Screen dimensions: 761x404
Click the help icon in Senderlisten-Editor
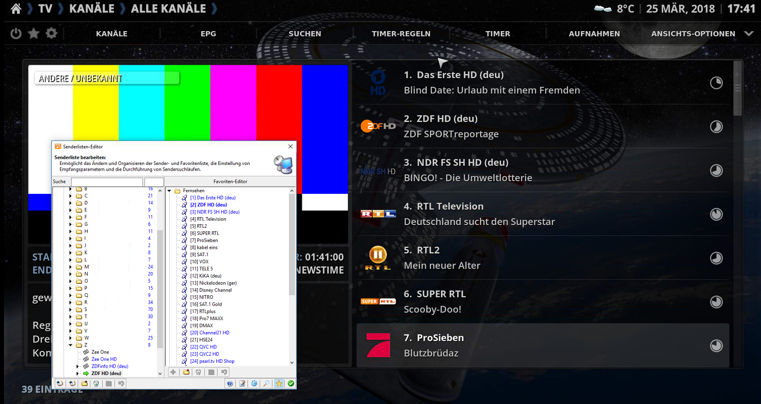pos(230,383)
